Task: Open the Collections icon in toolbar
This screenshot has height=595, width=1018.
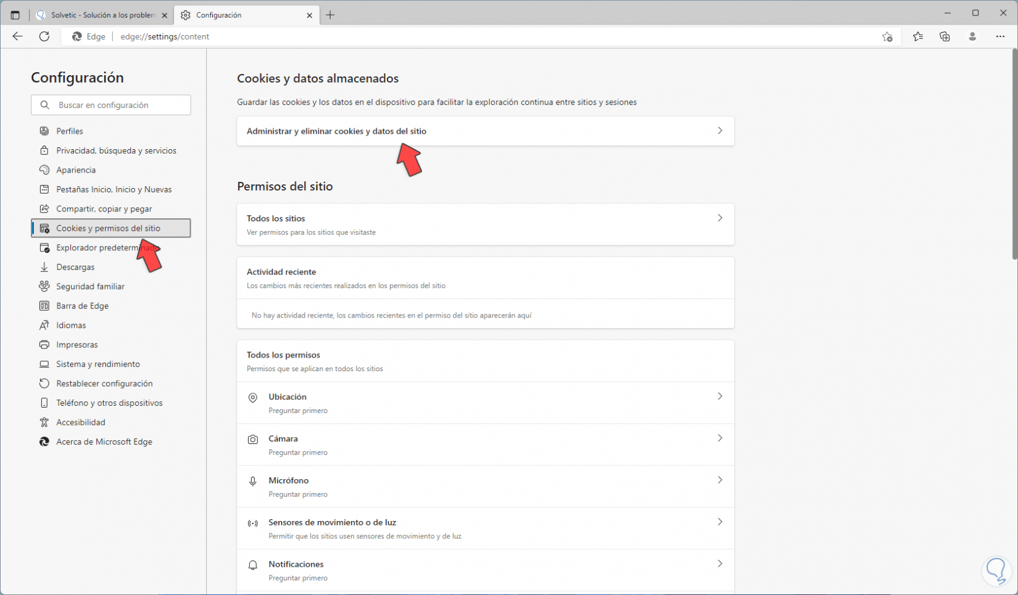Action: click(x=945, y=36)
